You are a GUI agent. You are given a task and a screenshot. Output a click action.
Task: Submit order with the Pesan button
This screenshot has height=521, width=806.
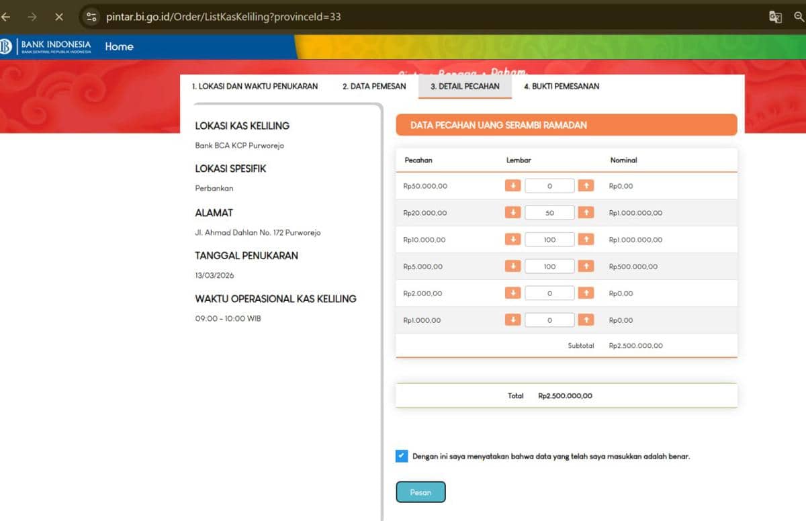(x=420, y=492)
